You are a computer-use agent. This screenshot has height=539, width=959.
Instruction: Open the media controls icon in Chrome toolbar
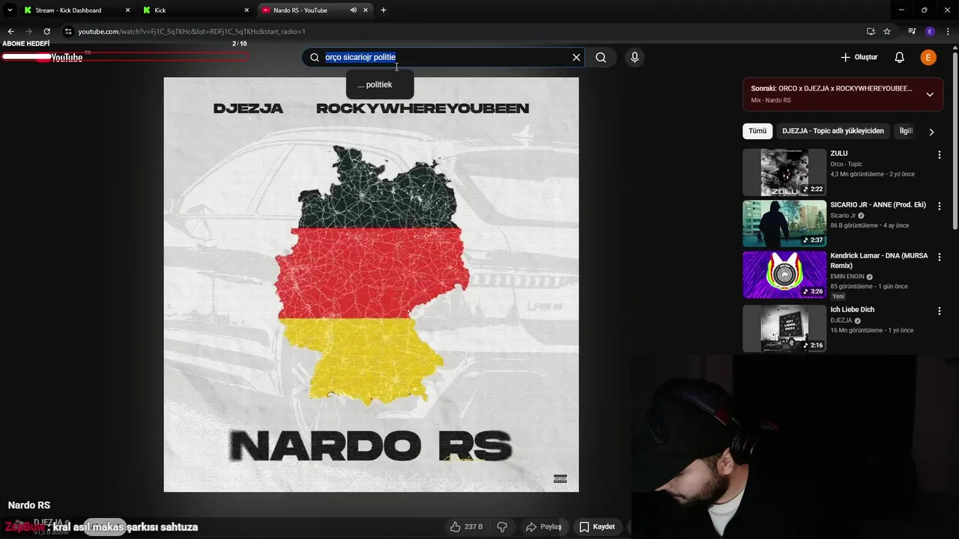tap(912, 31)
